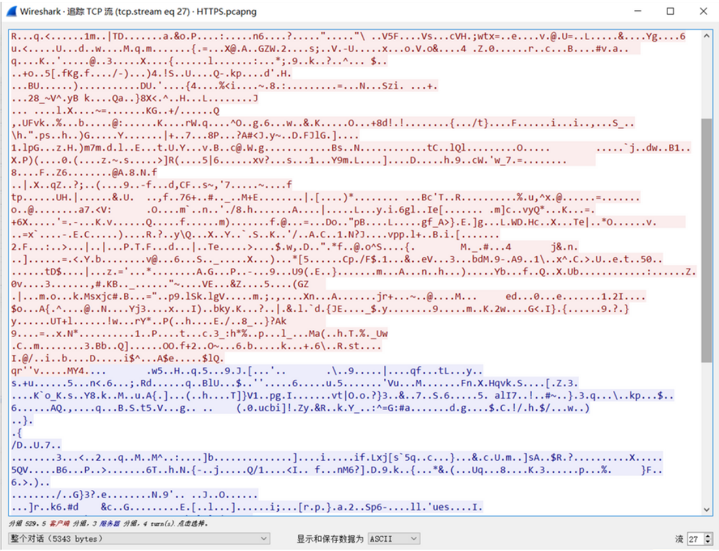
Task: Click the client line starting with 2.F...:..>...|..|...P.T.F
Action: tap(295, 247)
